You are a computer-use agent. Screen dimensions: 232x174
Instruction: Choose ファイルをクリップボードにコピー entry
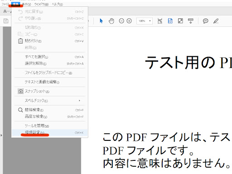pyautogui.click(x=50, y=73)
